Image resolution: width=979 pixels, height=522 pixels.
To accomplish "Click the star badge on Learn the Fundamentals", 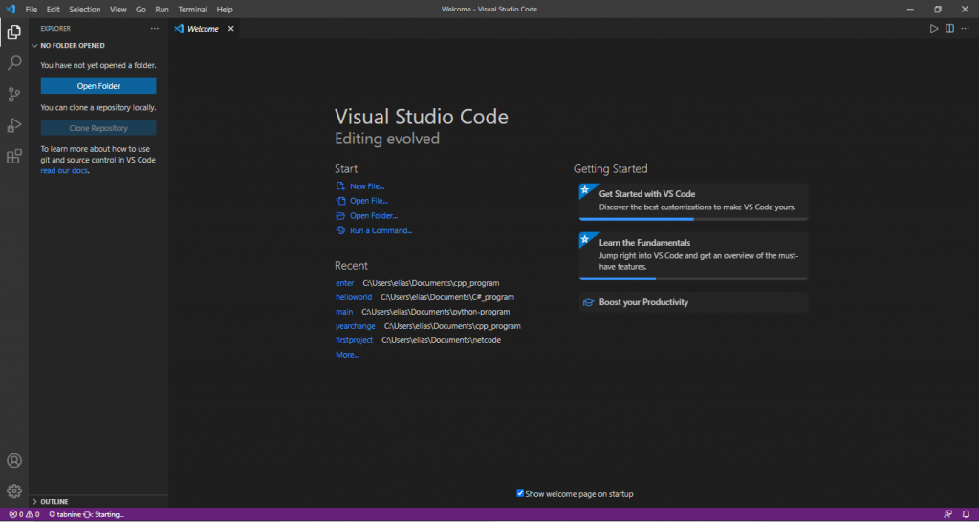I will 584,238.
